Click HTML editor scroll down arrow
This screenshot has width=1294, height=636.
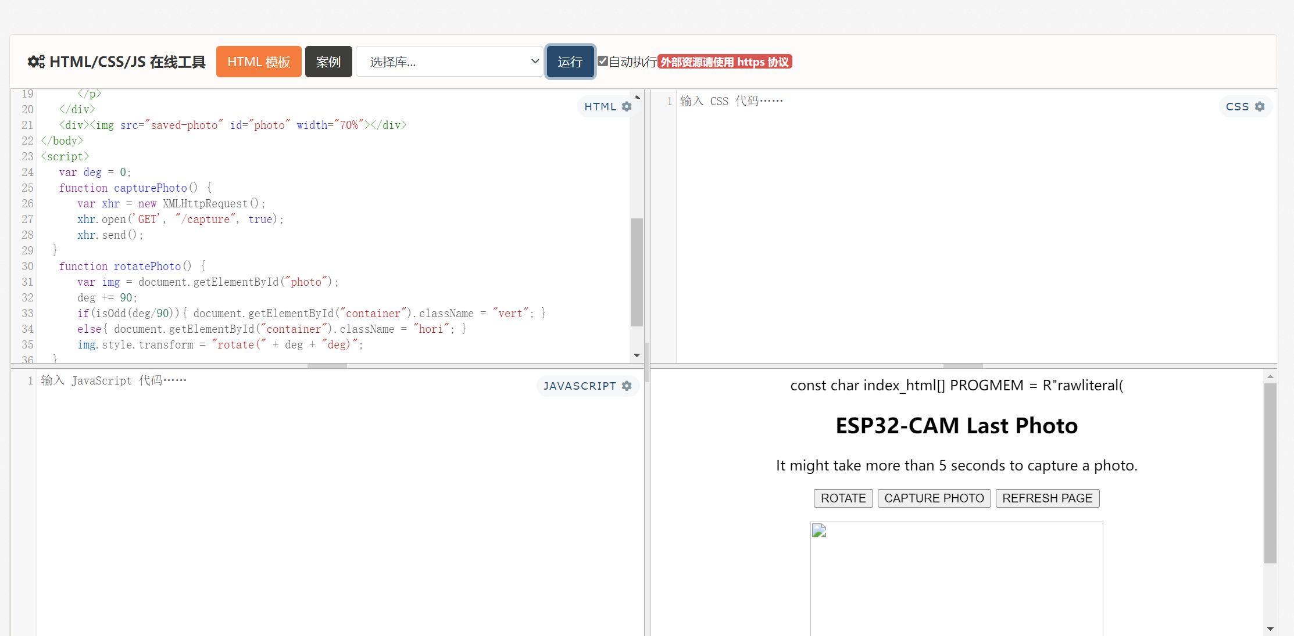pos(637,355)
